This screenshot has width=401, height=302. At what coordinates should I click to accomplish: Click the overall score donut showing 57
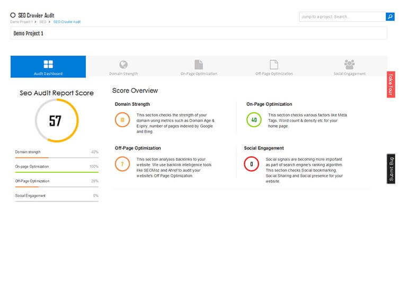point(56,121)
